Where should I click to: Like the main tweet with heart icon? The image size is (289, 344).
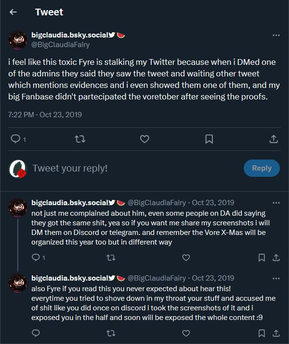144,139
